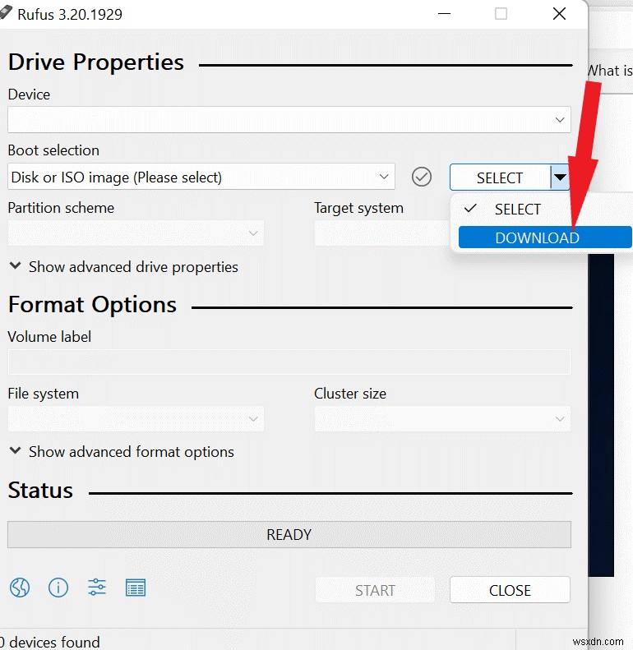633x650 pixels.
Task: Click the SELECT split-button arrow
Action: point(560,177)
